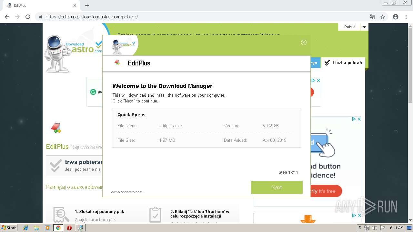Open the Windows Start menu
413x232 pixels.
9,227
